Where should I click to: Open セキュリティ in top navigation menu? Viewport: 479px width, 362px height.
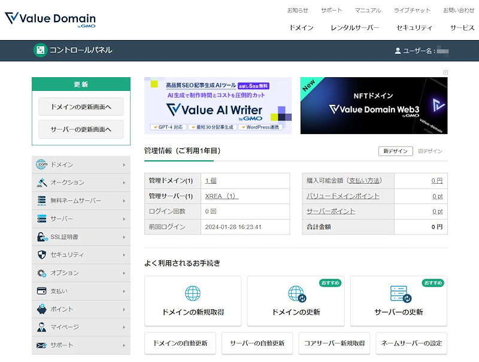click(x=414, y=28)
